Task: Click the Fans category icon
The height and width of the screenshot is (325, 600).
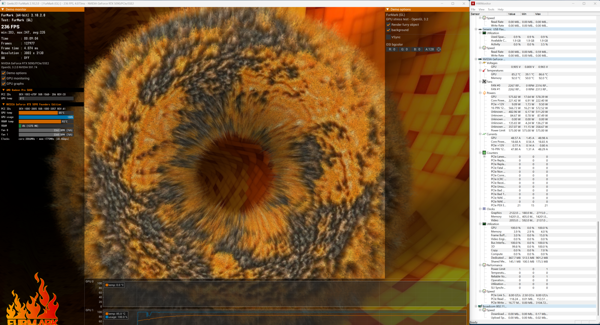Action: pos(484,82)
